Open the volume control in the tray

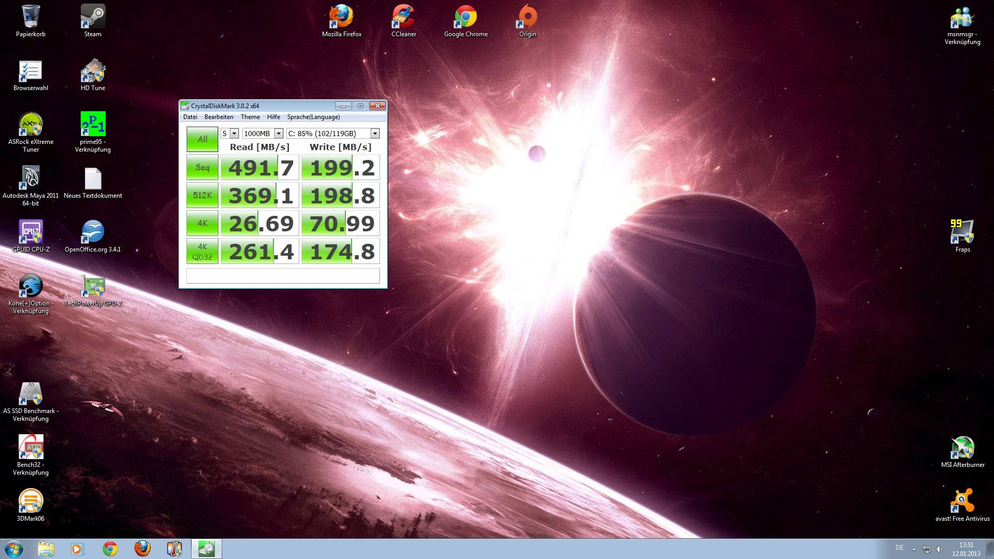tap(940, 549)
